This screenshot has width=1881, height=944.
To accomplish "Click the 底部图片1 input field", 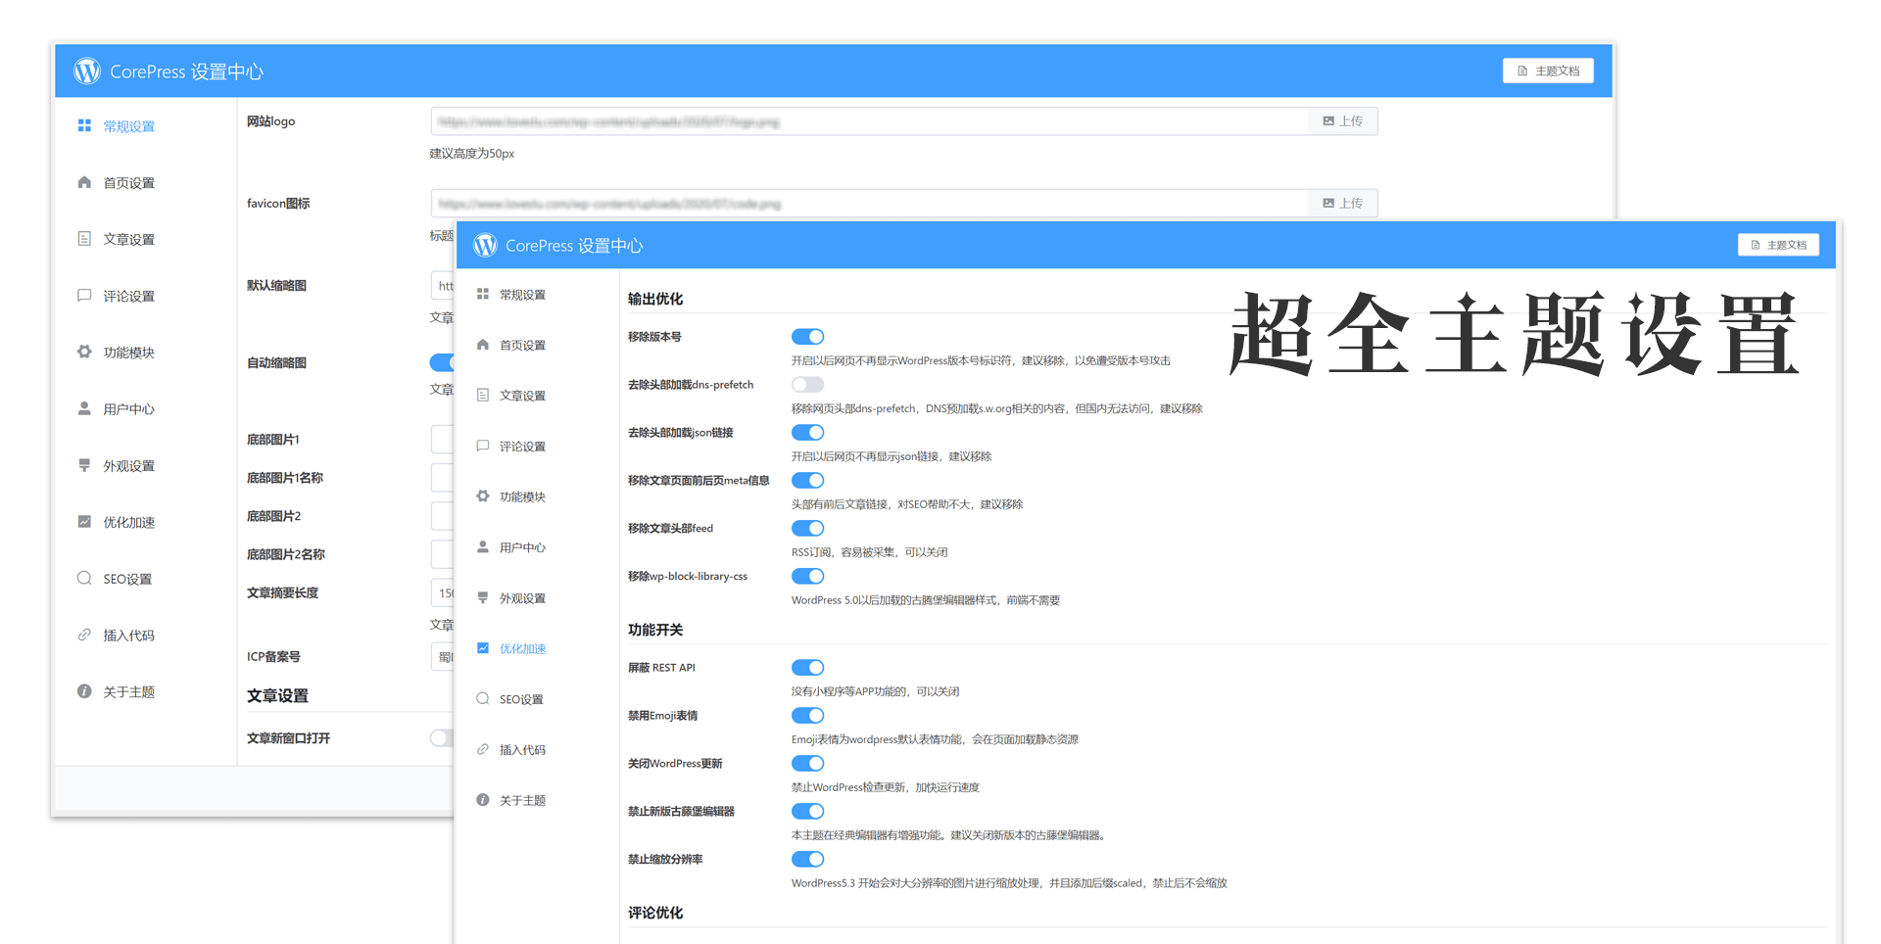I will [x=443, y=439].
